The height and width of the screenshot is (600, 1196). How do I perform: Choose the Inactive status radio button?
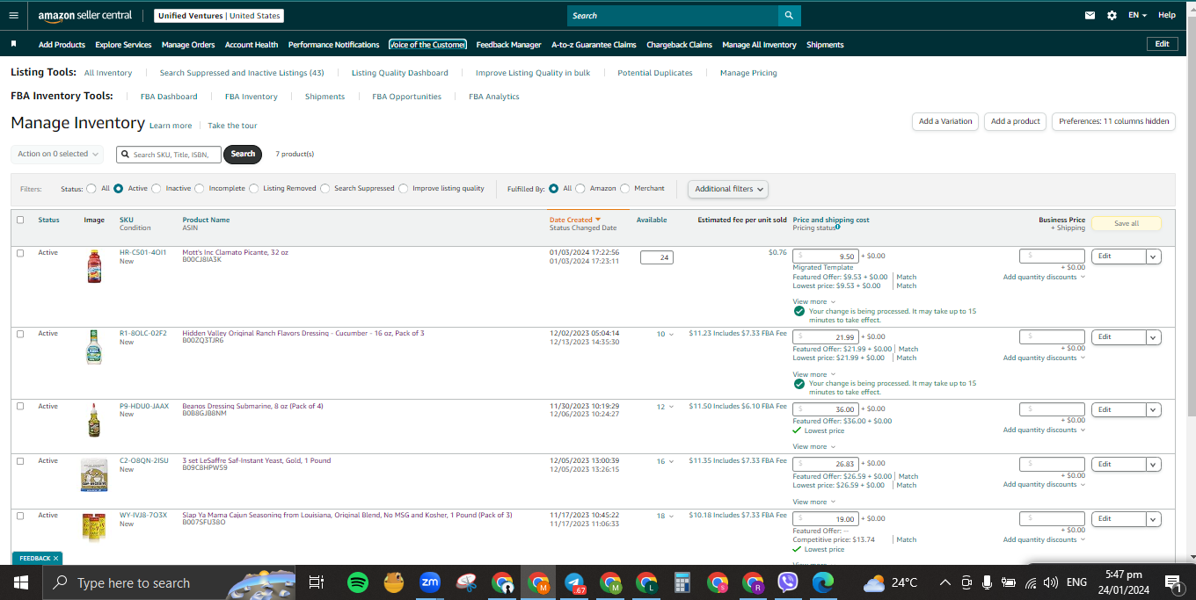pos(157,188)
